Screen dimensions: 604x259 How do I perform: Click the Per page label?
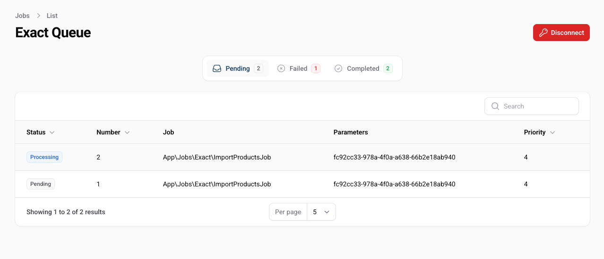288,212
